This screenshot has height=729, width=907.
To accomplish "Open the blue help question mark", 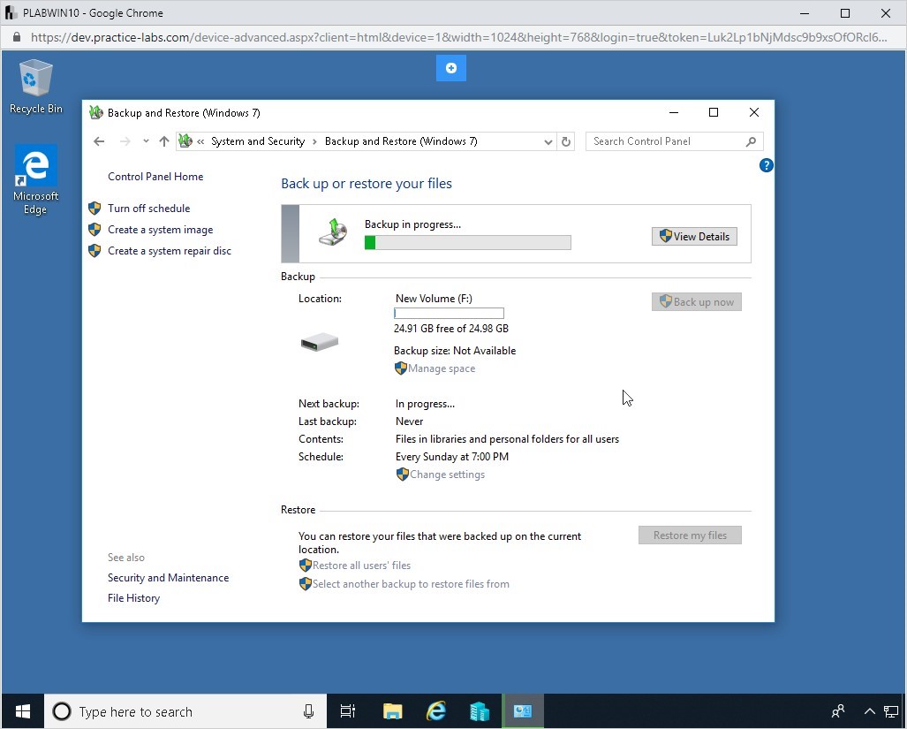I will (766, 165).
